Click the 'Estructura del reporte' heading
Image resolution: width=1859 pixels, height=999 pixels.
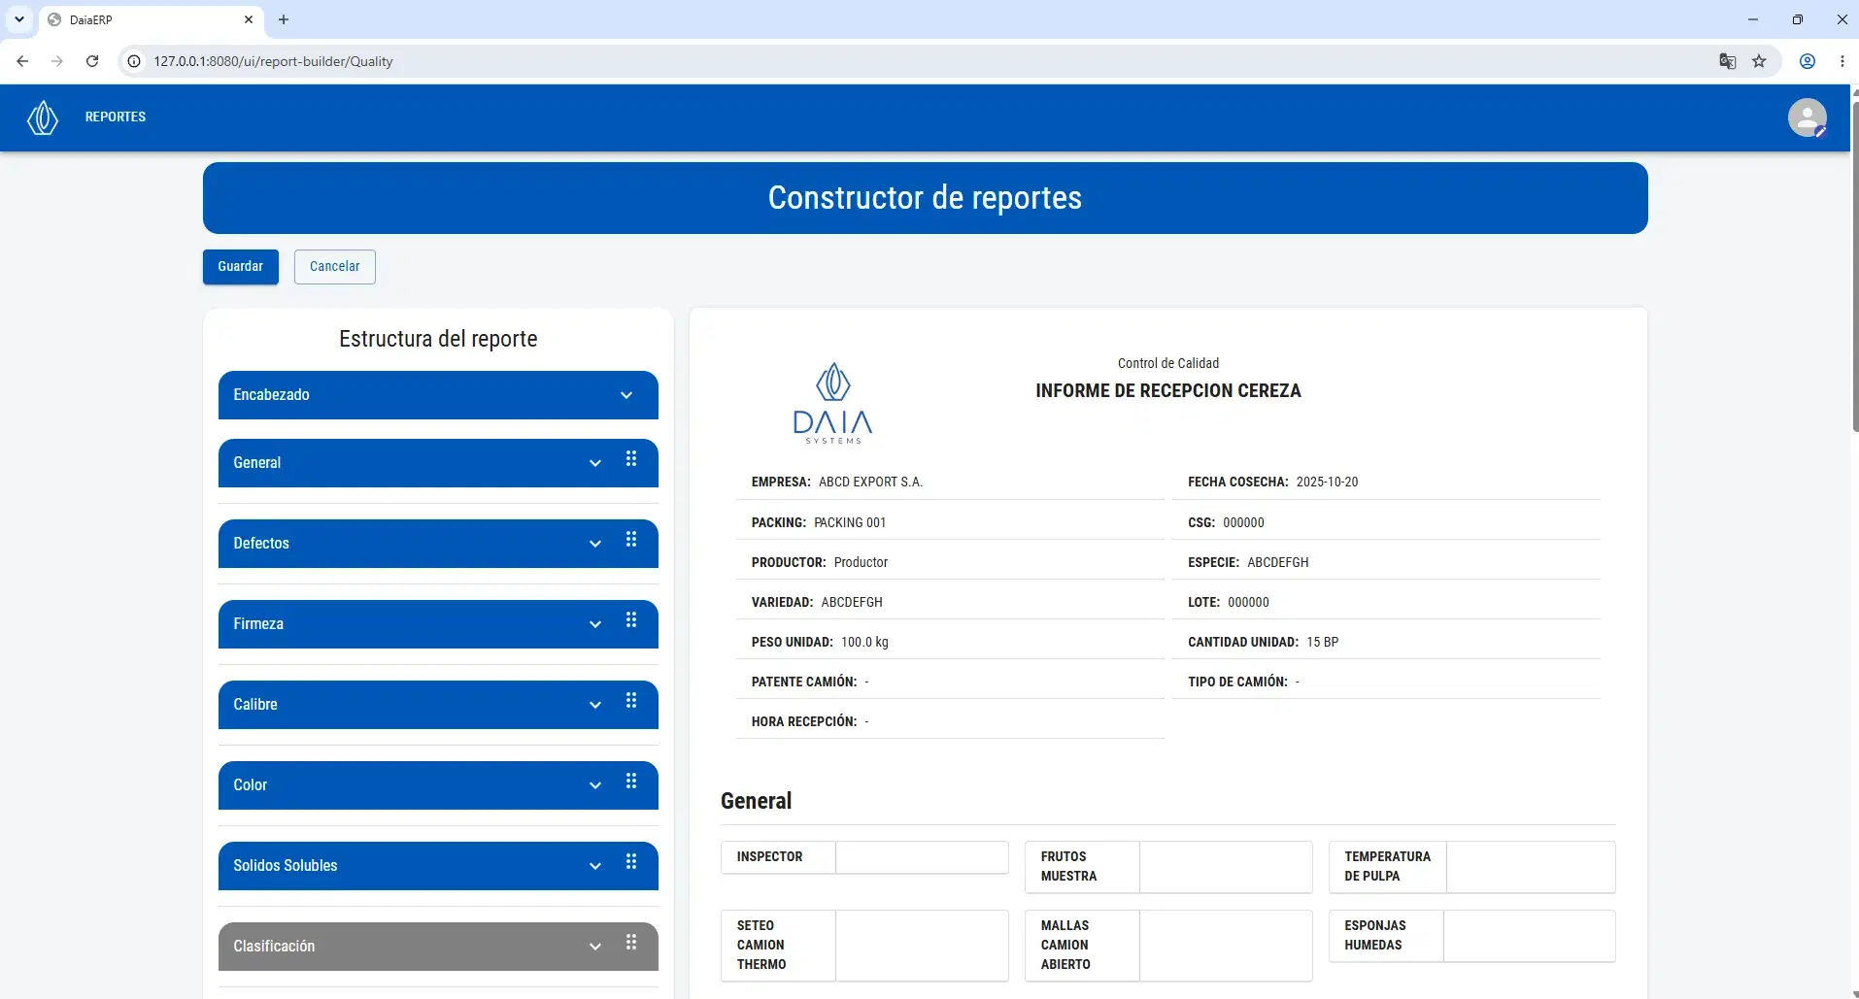click(x=438, y=339)
